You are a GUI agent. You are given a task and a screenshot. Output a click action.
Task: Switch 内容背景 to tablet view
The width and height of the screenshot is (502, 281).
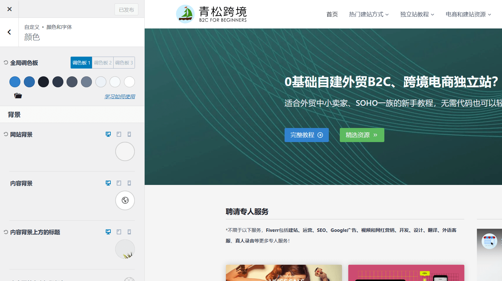[x=119, y=183]
